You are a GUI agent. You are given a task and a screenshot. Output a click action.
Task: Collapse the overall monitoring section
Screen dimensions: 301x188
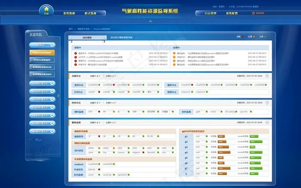(267, 123)
